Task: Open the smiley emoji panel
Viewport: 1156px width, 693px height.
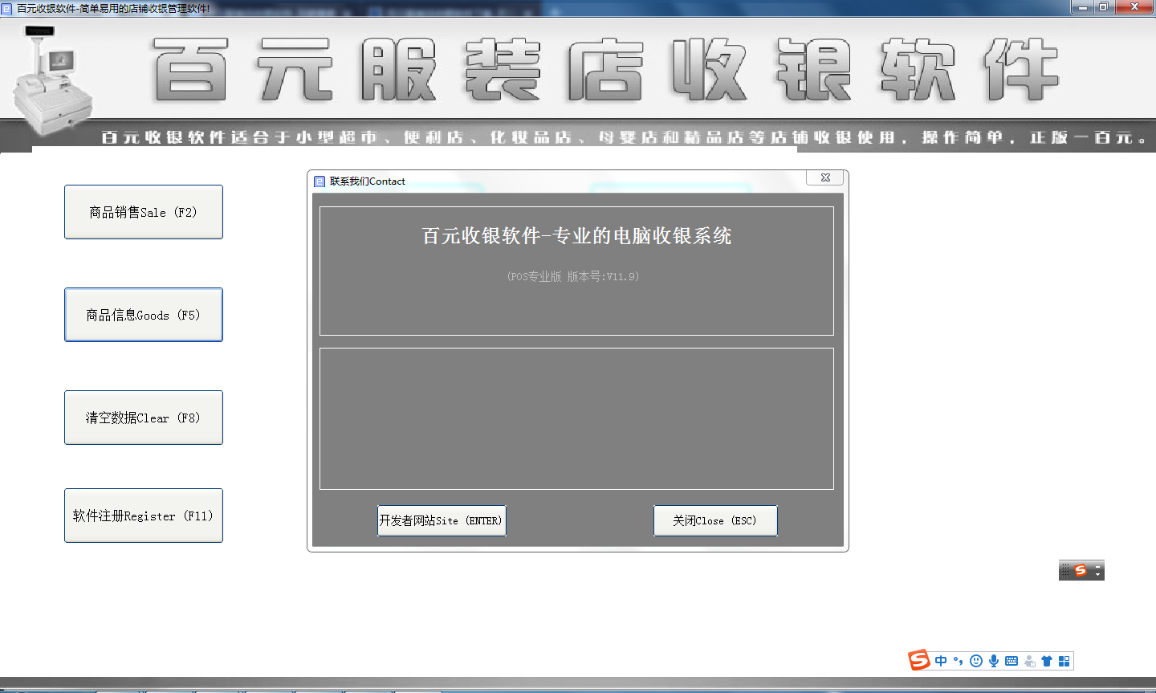Action: click(x=976, y=661)
